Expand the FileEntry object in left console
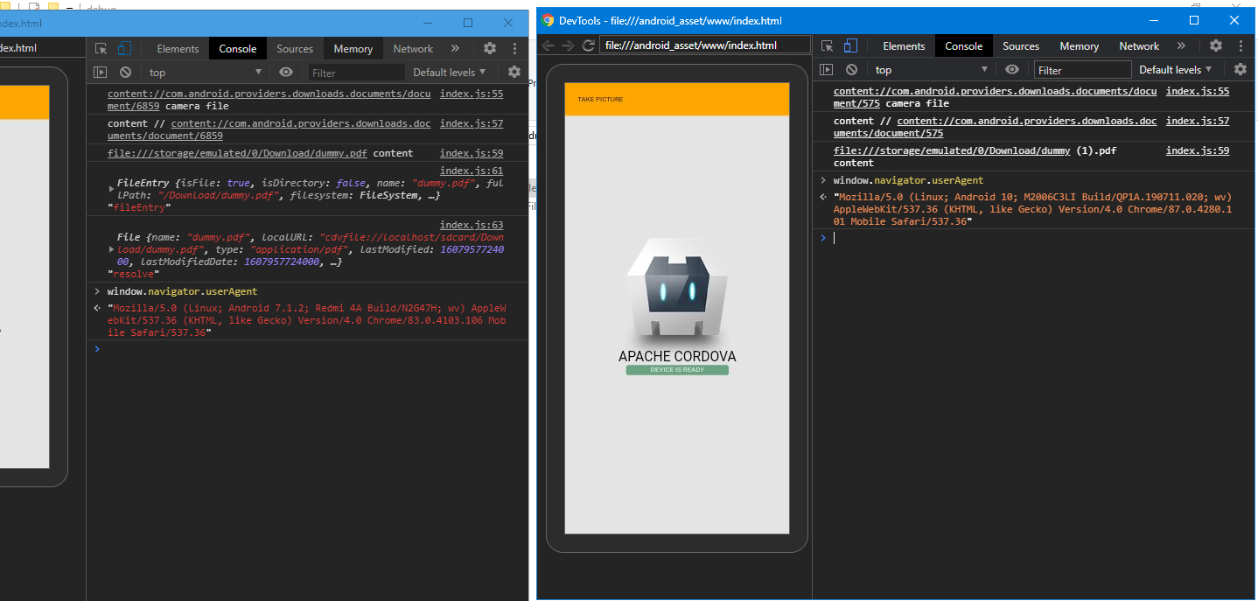This screenshot has height=601, width=1258. pos(111,188)
